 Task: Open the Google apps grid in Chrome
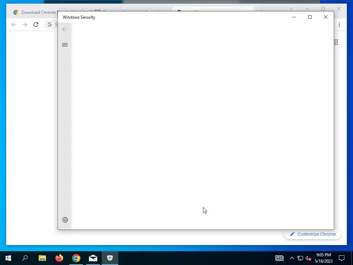pos(336,42)
